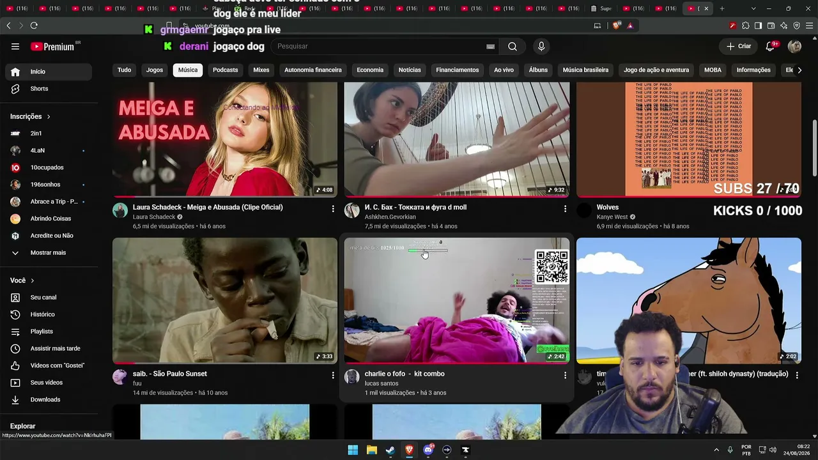
Task: Expand the Você section
Action: tap(22, 280)
